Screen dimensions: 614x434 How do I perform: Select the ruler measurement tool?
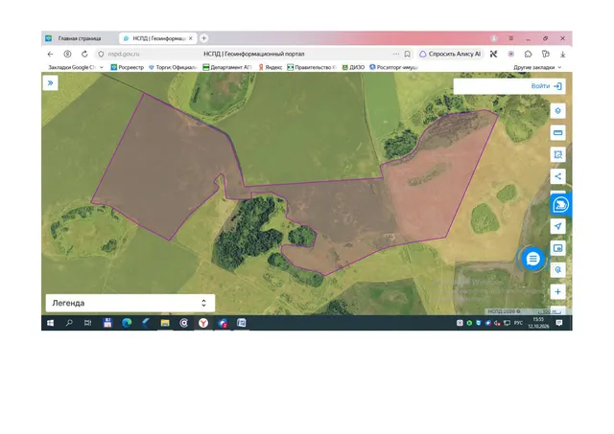[557, 133]
